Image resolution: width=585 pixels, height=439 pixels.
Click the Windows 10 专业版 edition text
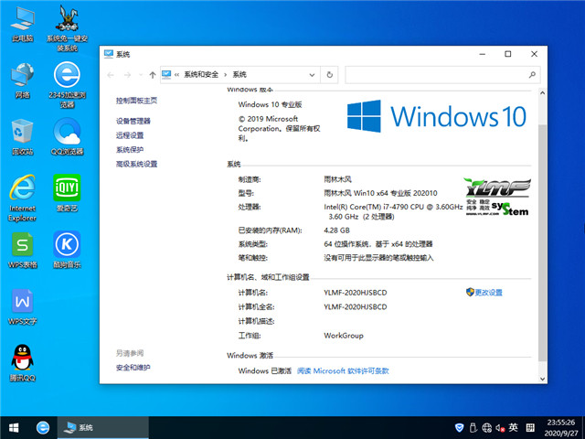(x=270, y=104)
